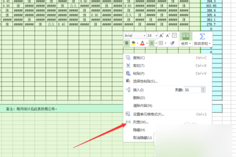Click the column width icon beside 列宽(W)
This screenshot has width=236, height=157.
(x=128, y=122)
